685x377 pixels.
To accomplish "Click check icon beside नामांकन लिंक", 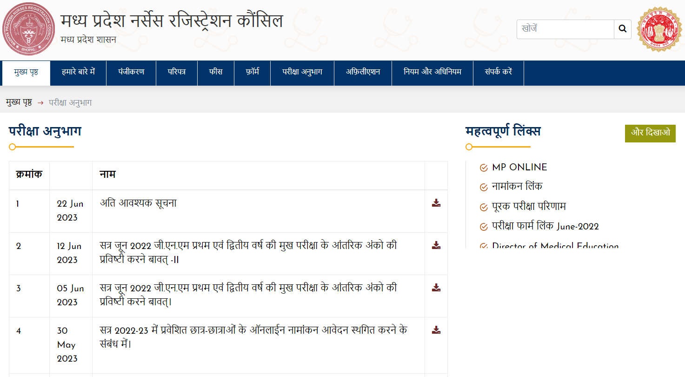I will coord(484,187).
